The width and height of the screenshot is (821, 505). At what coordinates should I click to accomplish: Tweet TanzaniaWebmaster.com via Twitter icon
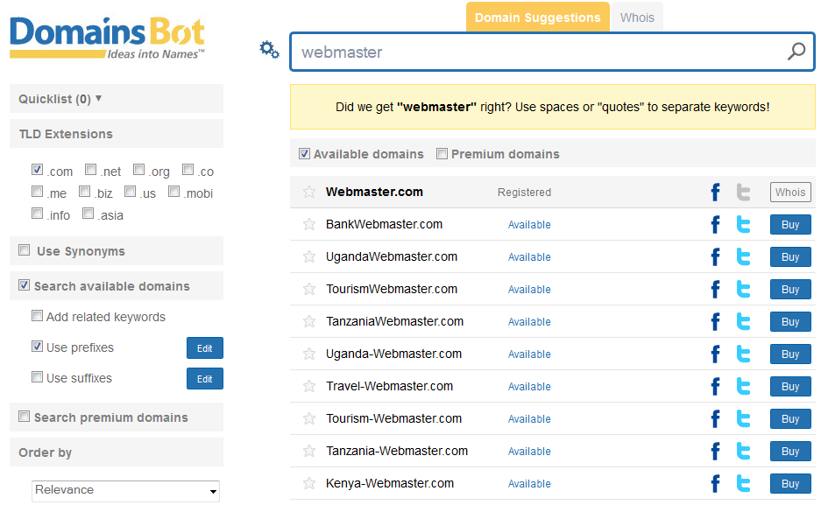[744, 322]
